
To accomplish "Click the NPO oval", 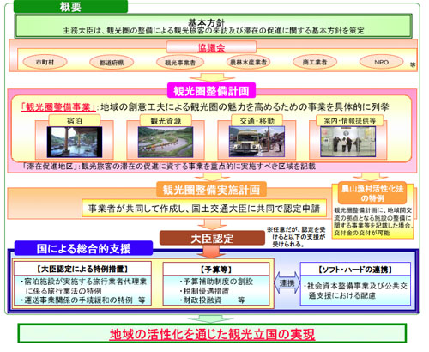I will click(x=381, y=62).
